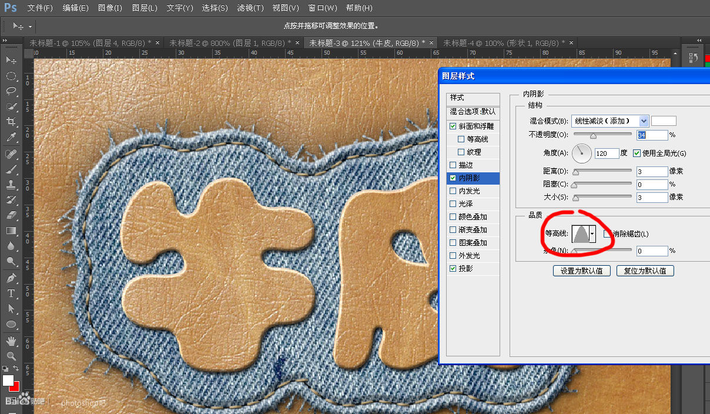Enable the 光泽 style checkbox

[x=453, y=203]
